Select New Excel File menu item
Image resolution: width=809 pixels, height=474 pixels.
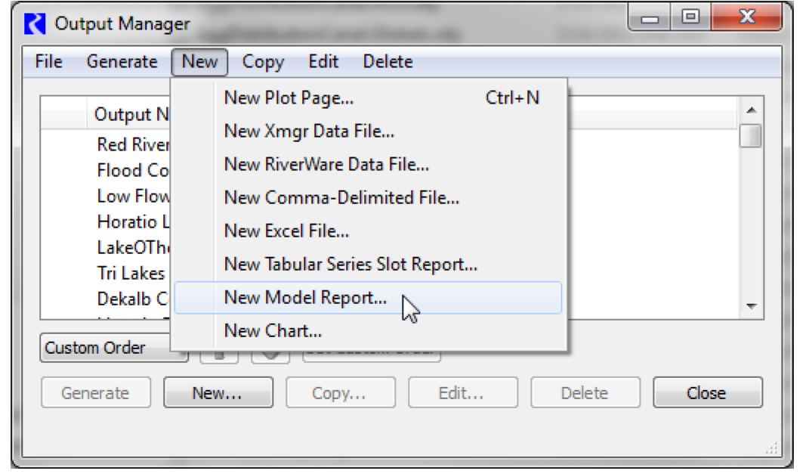pos(286,231)
